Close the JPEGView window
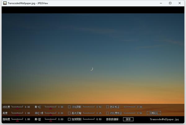Screen dimensions: 186x125 179,3
